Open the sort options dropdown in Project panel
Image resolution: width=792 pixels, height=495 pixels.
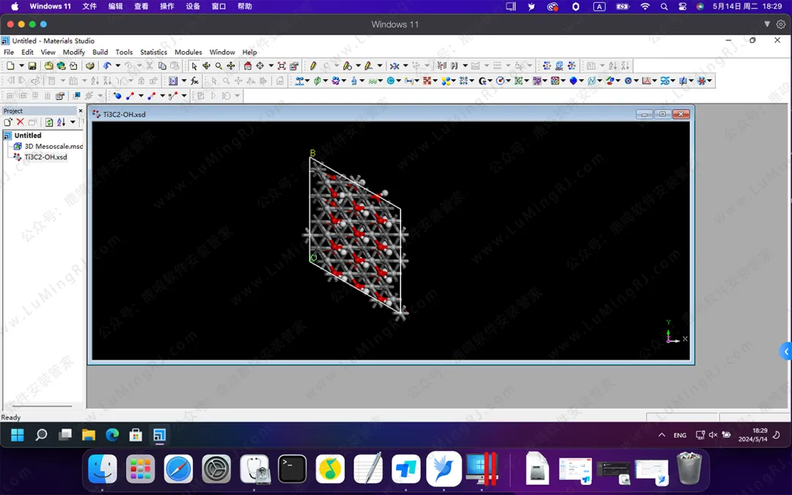(73, 122)
